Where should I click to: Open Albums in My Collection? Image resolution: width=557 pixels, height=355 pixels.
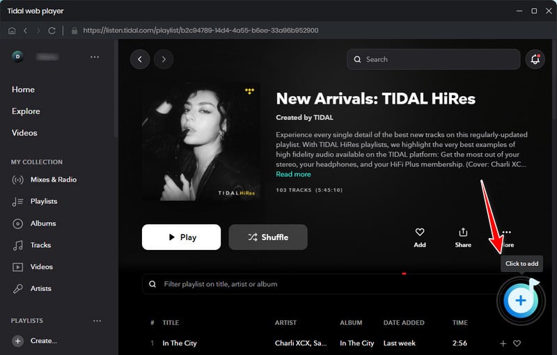pyautogui.click(x=34, y=223)
